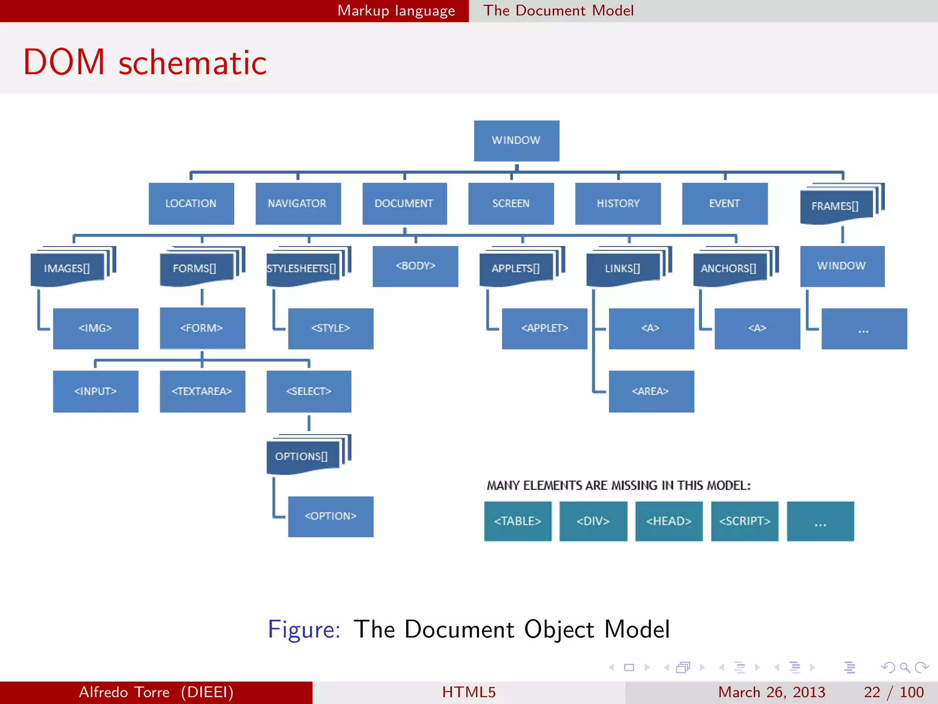Click the go back curved arrow icon
The image size is (938, 704).
tap(888, 667)
